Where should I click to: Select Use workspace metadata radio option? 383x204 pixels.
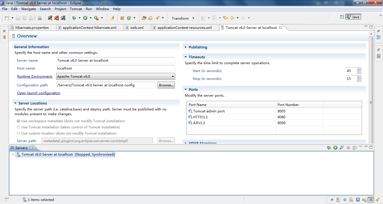[x=19, y=121]
